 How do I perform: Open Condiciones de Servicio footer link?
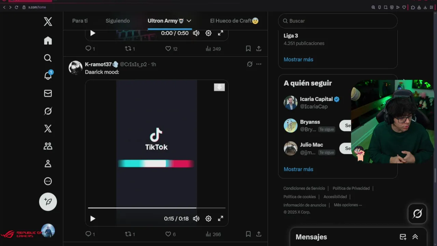click(x=304, y=188)
